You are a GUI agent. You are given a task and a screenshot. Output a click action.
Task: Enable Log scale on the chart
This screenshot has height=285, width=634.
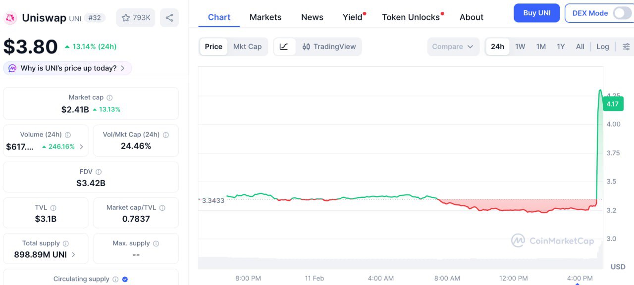602,47
